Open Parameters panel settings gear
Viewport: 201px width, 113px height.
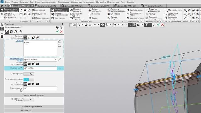pyautogui.click(x=62, y=24)
